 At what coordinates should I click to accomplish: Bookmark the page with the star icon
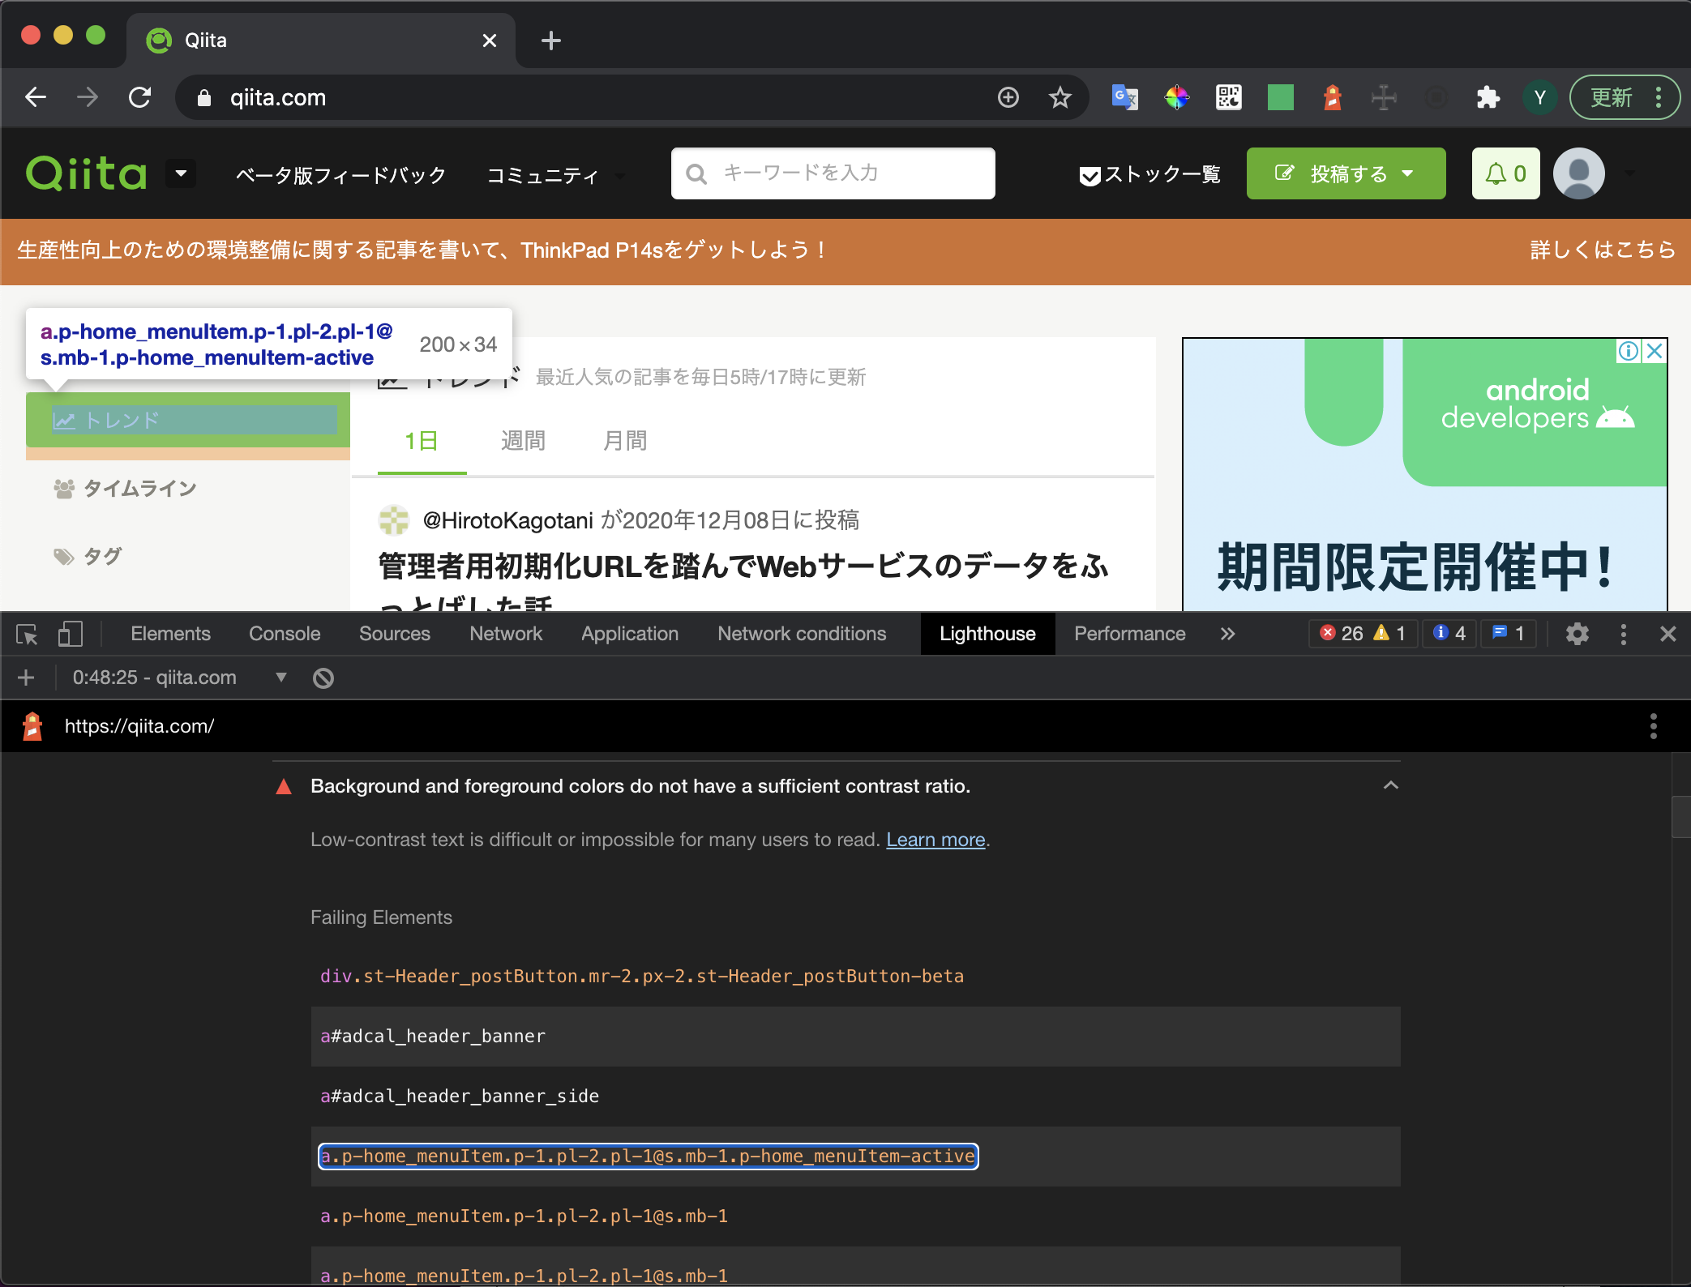click(1059, 97)
